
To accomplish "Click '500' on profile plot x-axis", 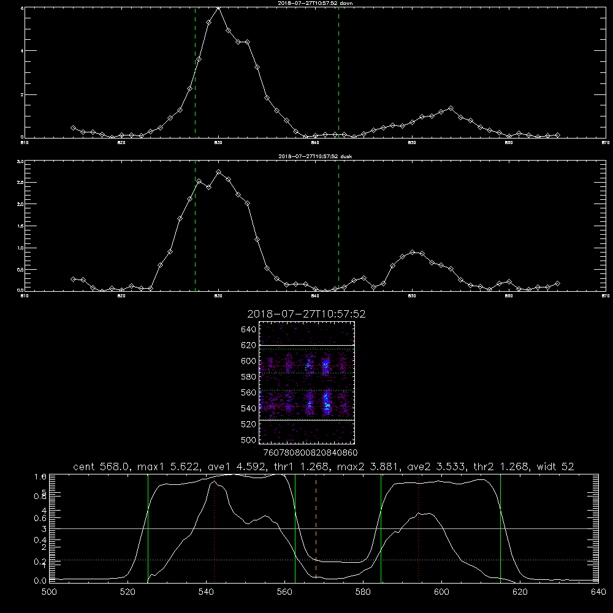I will 49,592.
